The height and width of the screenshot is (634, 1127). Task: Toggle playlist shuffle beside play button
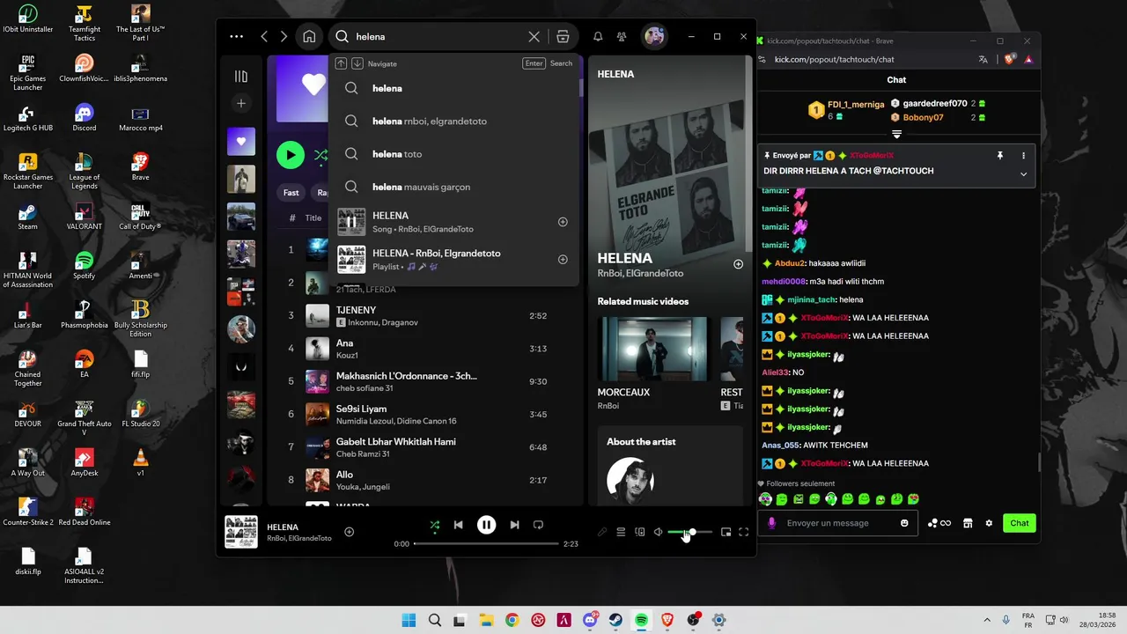pos(320,155)
